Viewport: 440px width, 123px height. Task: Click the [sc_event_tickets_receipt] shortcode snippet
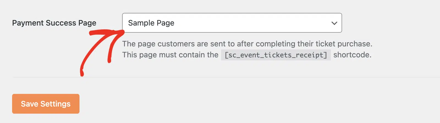tap(276, 55)
